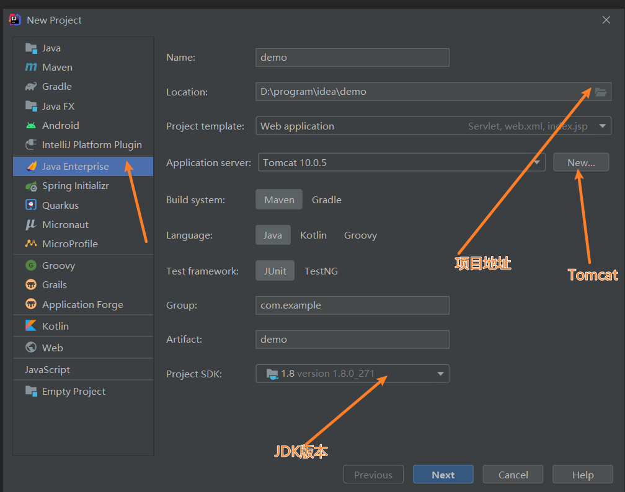Choose Java as the language
The width and height of the screenshot is (625, 492).
click(x=273, y=235)
